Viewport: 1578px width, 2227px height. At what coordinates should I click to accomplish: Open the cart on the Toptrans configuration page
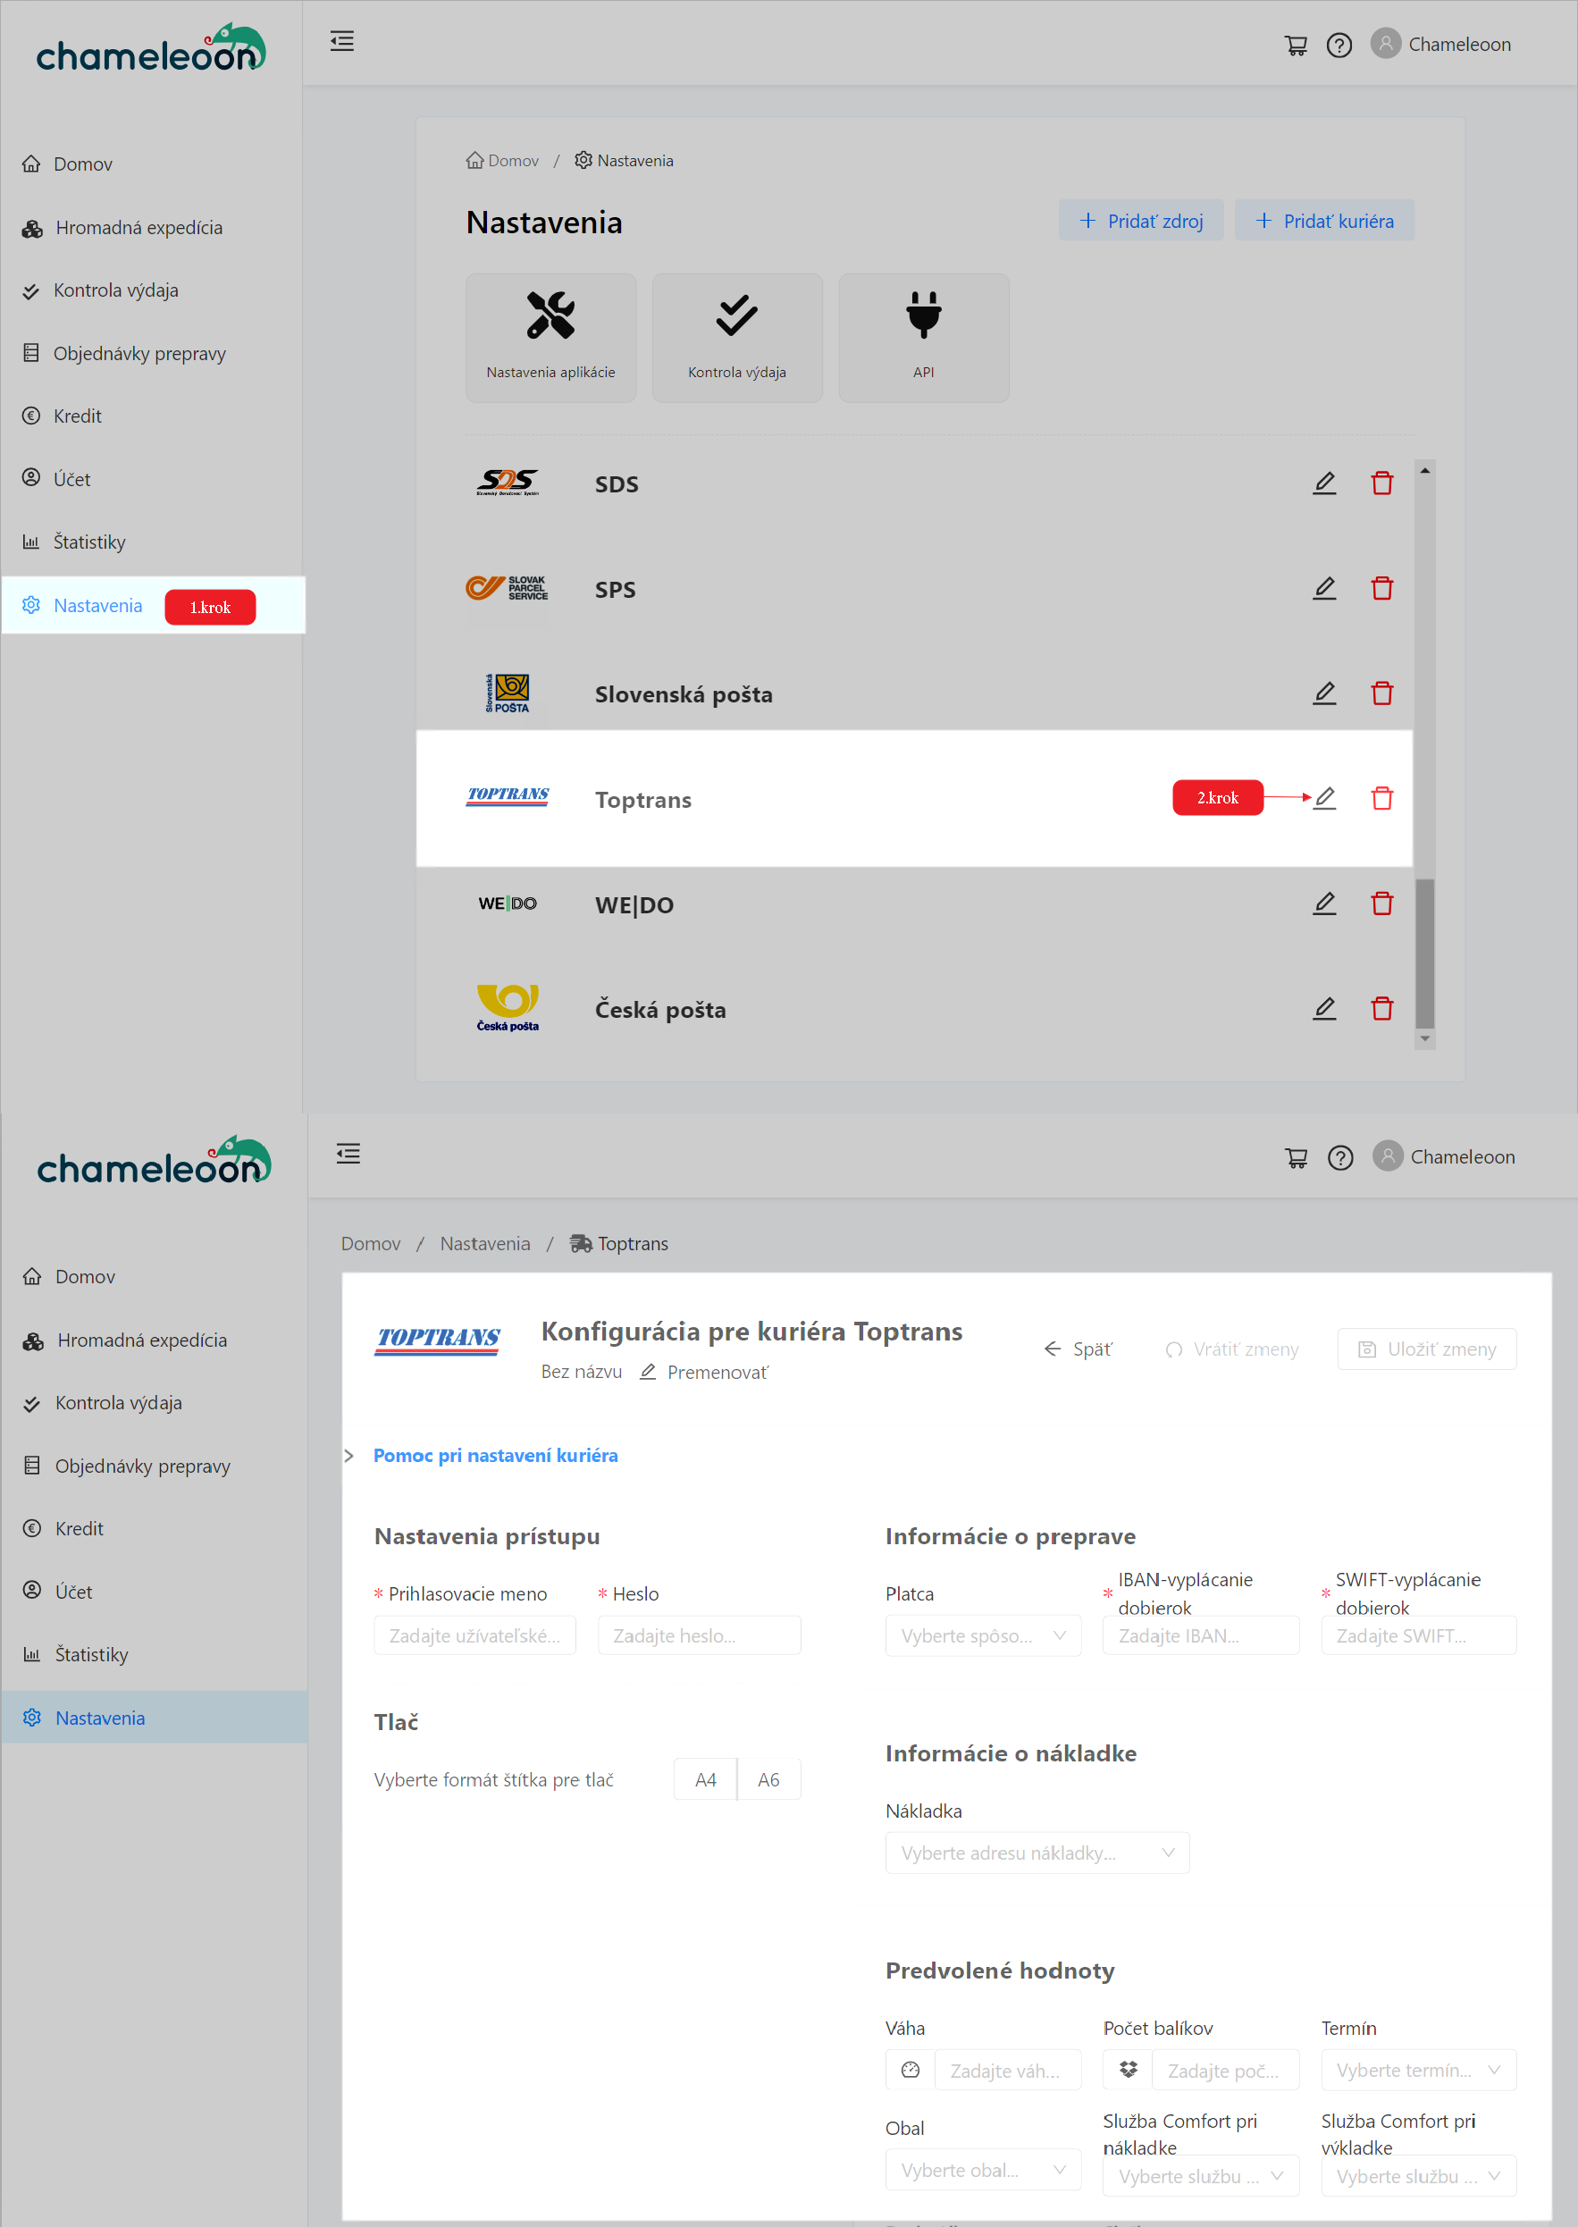click(x=1297, y=1157)
